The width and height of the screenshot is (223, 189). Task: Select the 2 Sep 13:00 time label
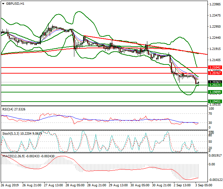click(x=182, y=185)
